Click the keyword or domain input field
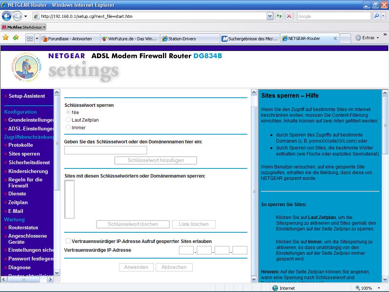 point(106,150)
